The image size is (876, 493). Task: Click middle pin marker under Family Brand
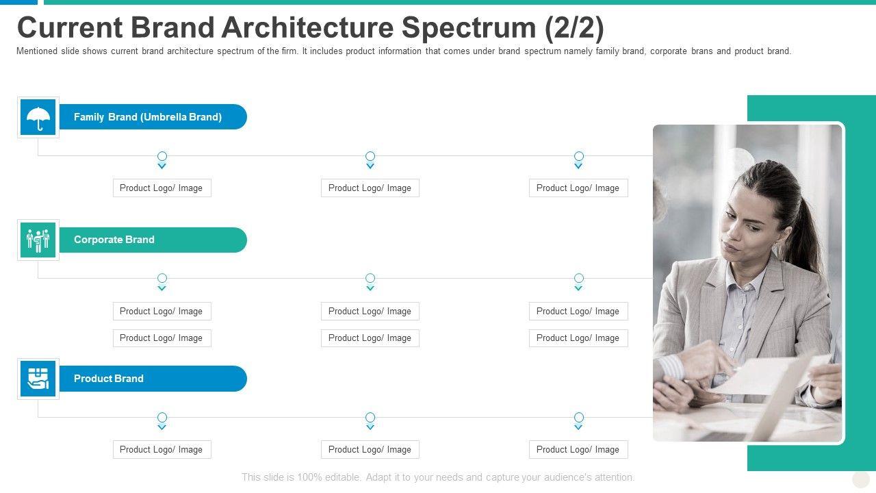tap(370, 157)
